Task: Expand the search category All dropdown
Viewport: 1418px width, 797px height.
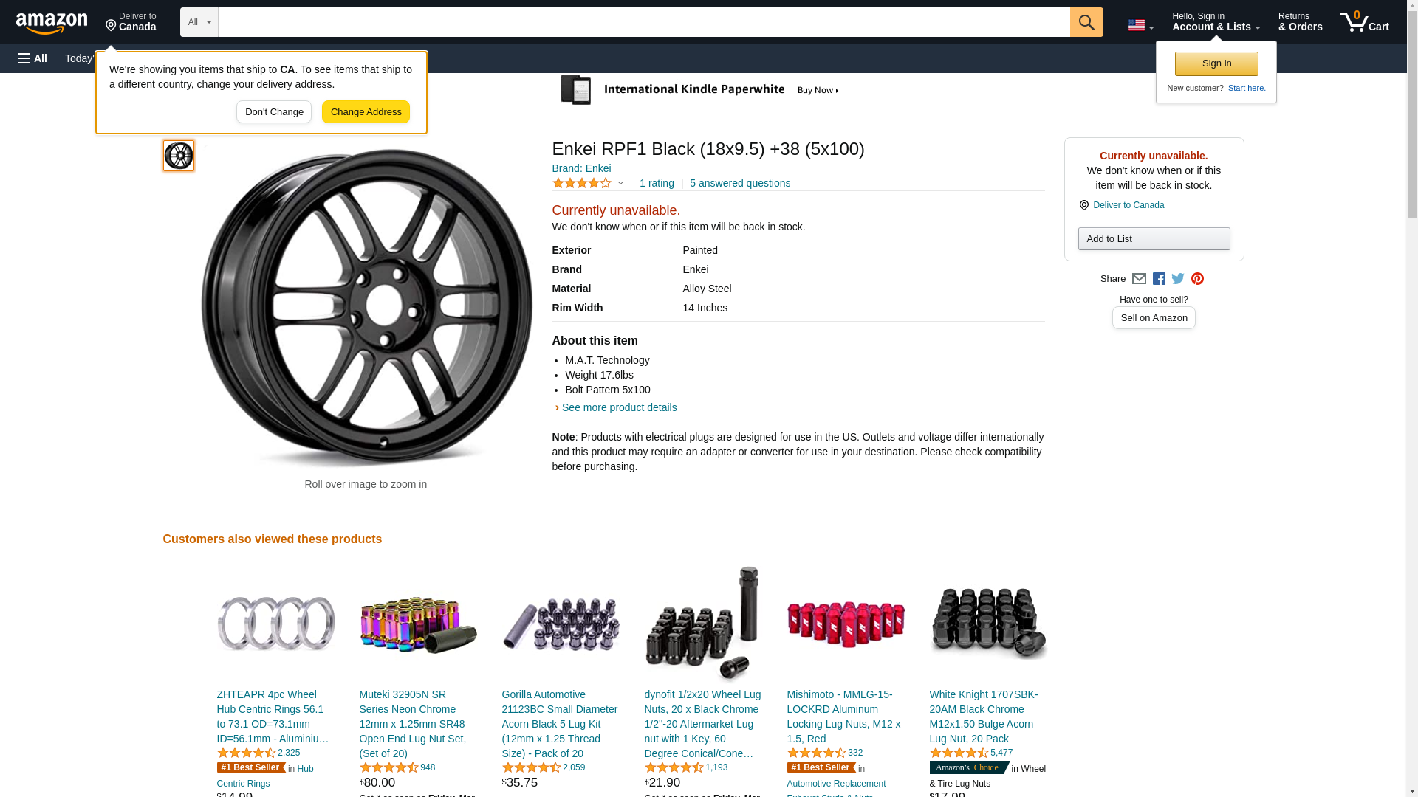Action: pyautogui.click(x=199, y=22)
